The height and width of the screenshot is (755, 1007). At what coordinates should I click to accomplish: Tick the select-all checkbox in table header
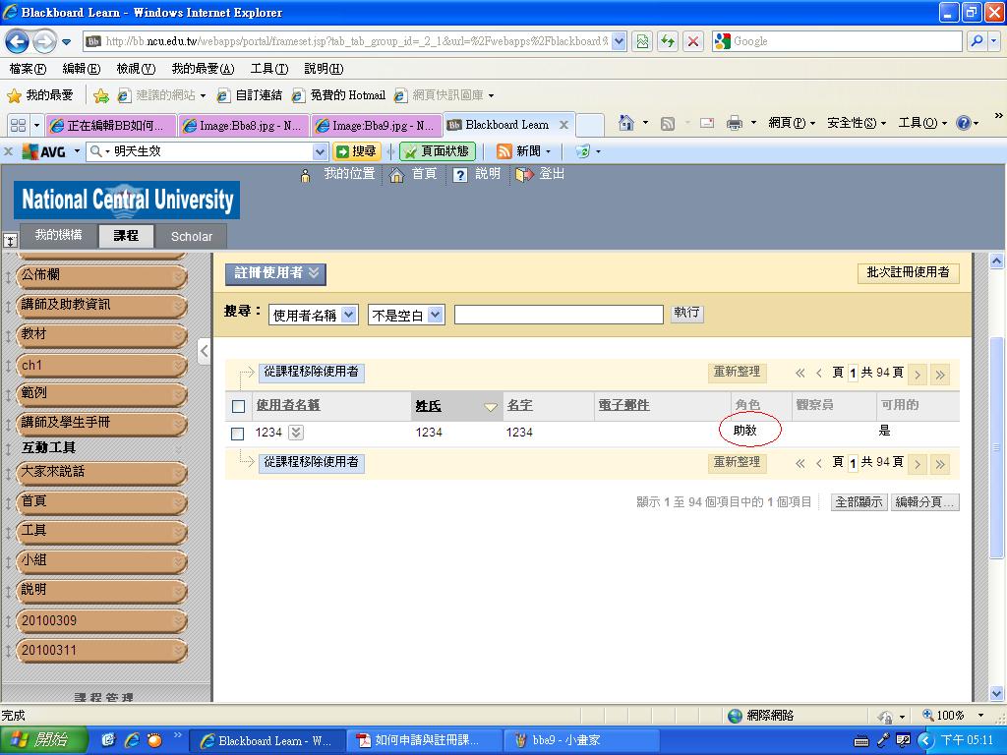click(x=238, y=406)
